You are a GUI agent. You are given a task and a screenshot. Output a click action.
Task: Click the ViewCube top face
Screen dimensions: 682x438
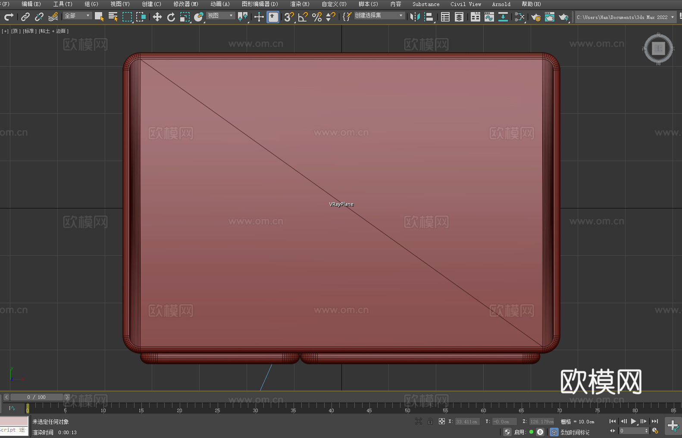pos(658,49)
